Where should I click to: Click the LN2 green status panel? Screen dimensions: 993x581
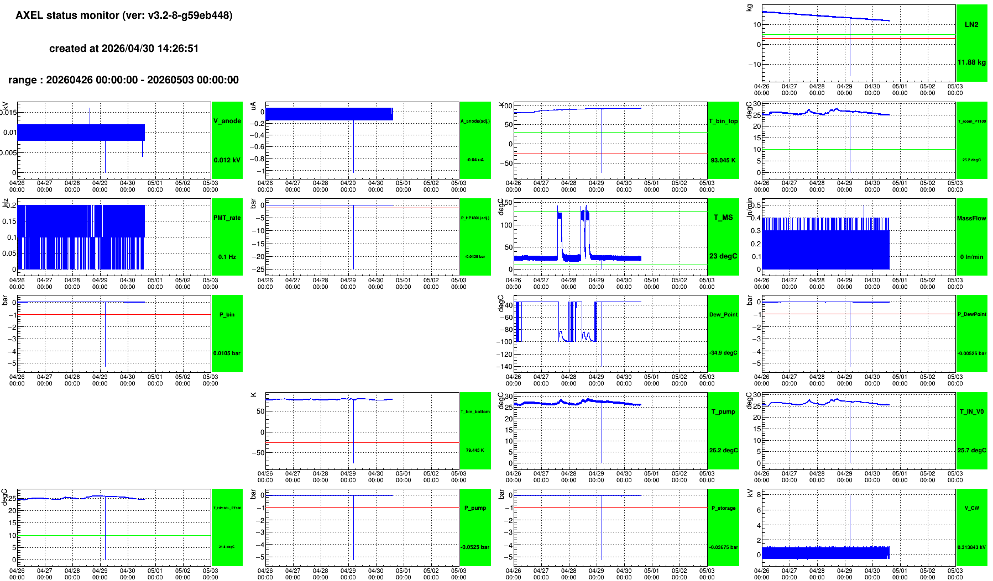971,43
